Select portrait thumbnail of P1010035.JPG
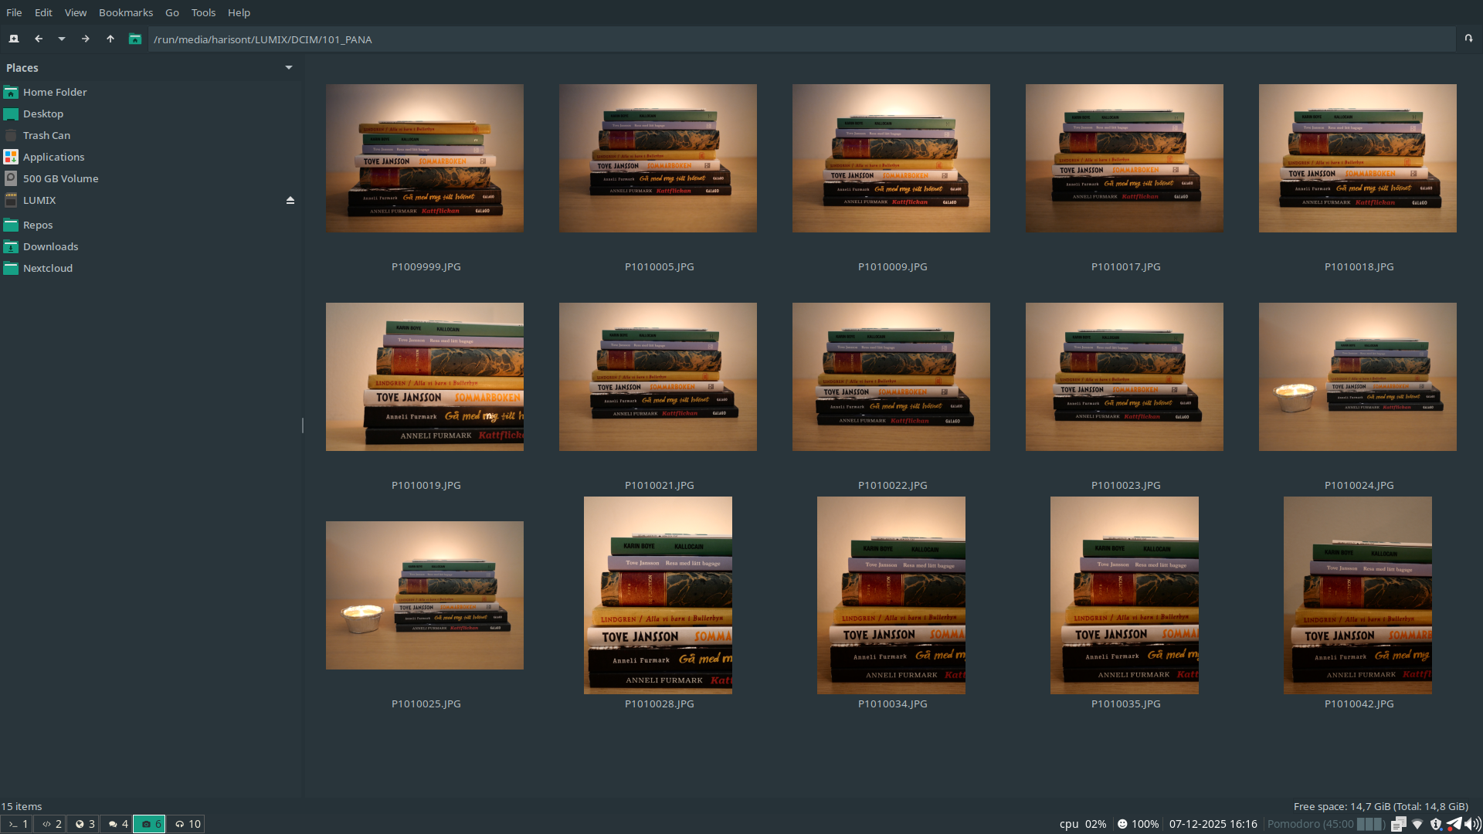The width and height of the screenshot is (1483, 834). click(x=1125, y=595)
